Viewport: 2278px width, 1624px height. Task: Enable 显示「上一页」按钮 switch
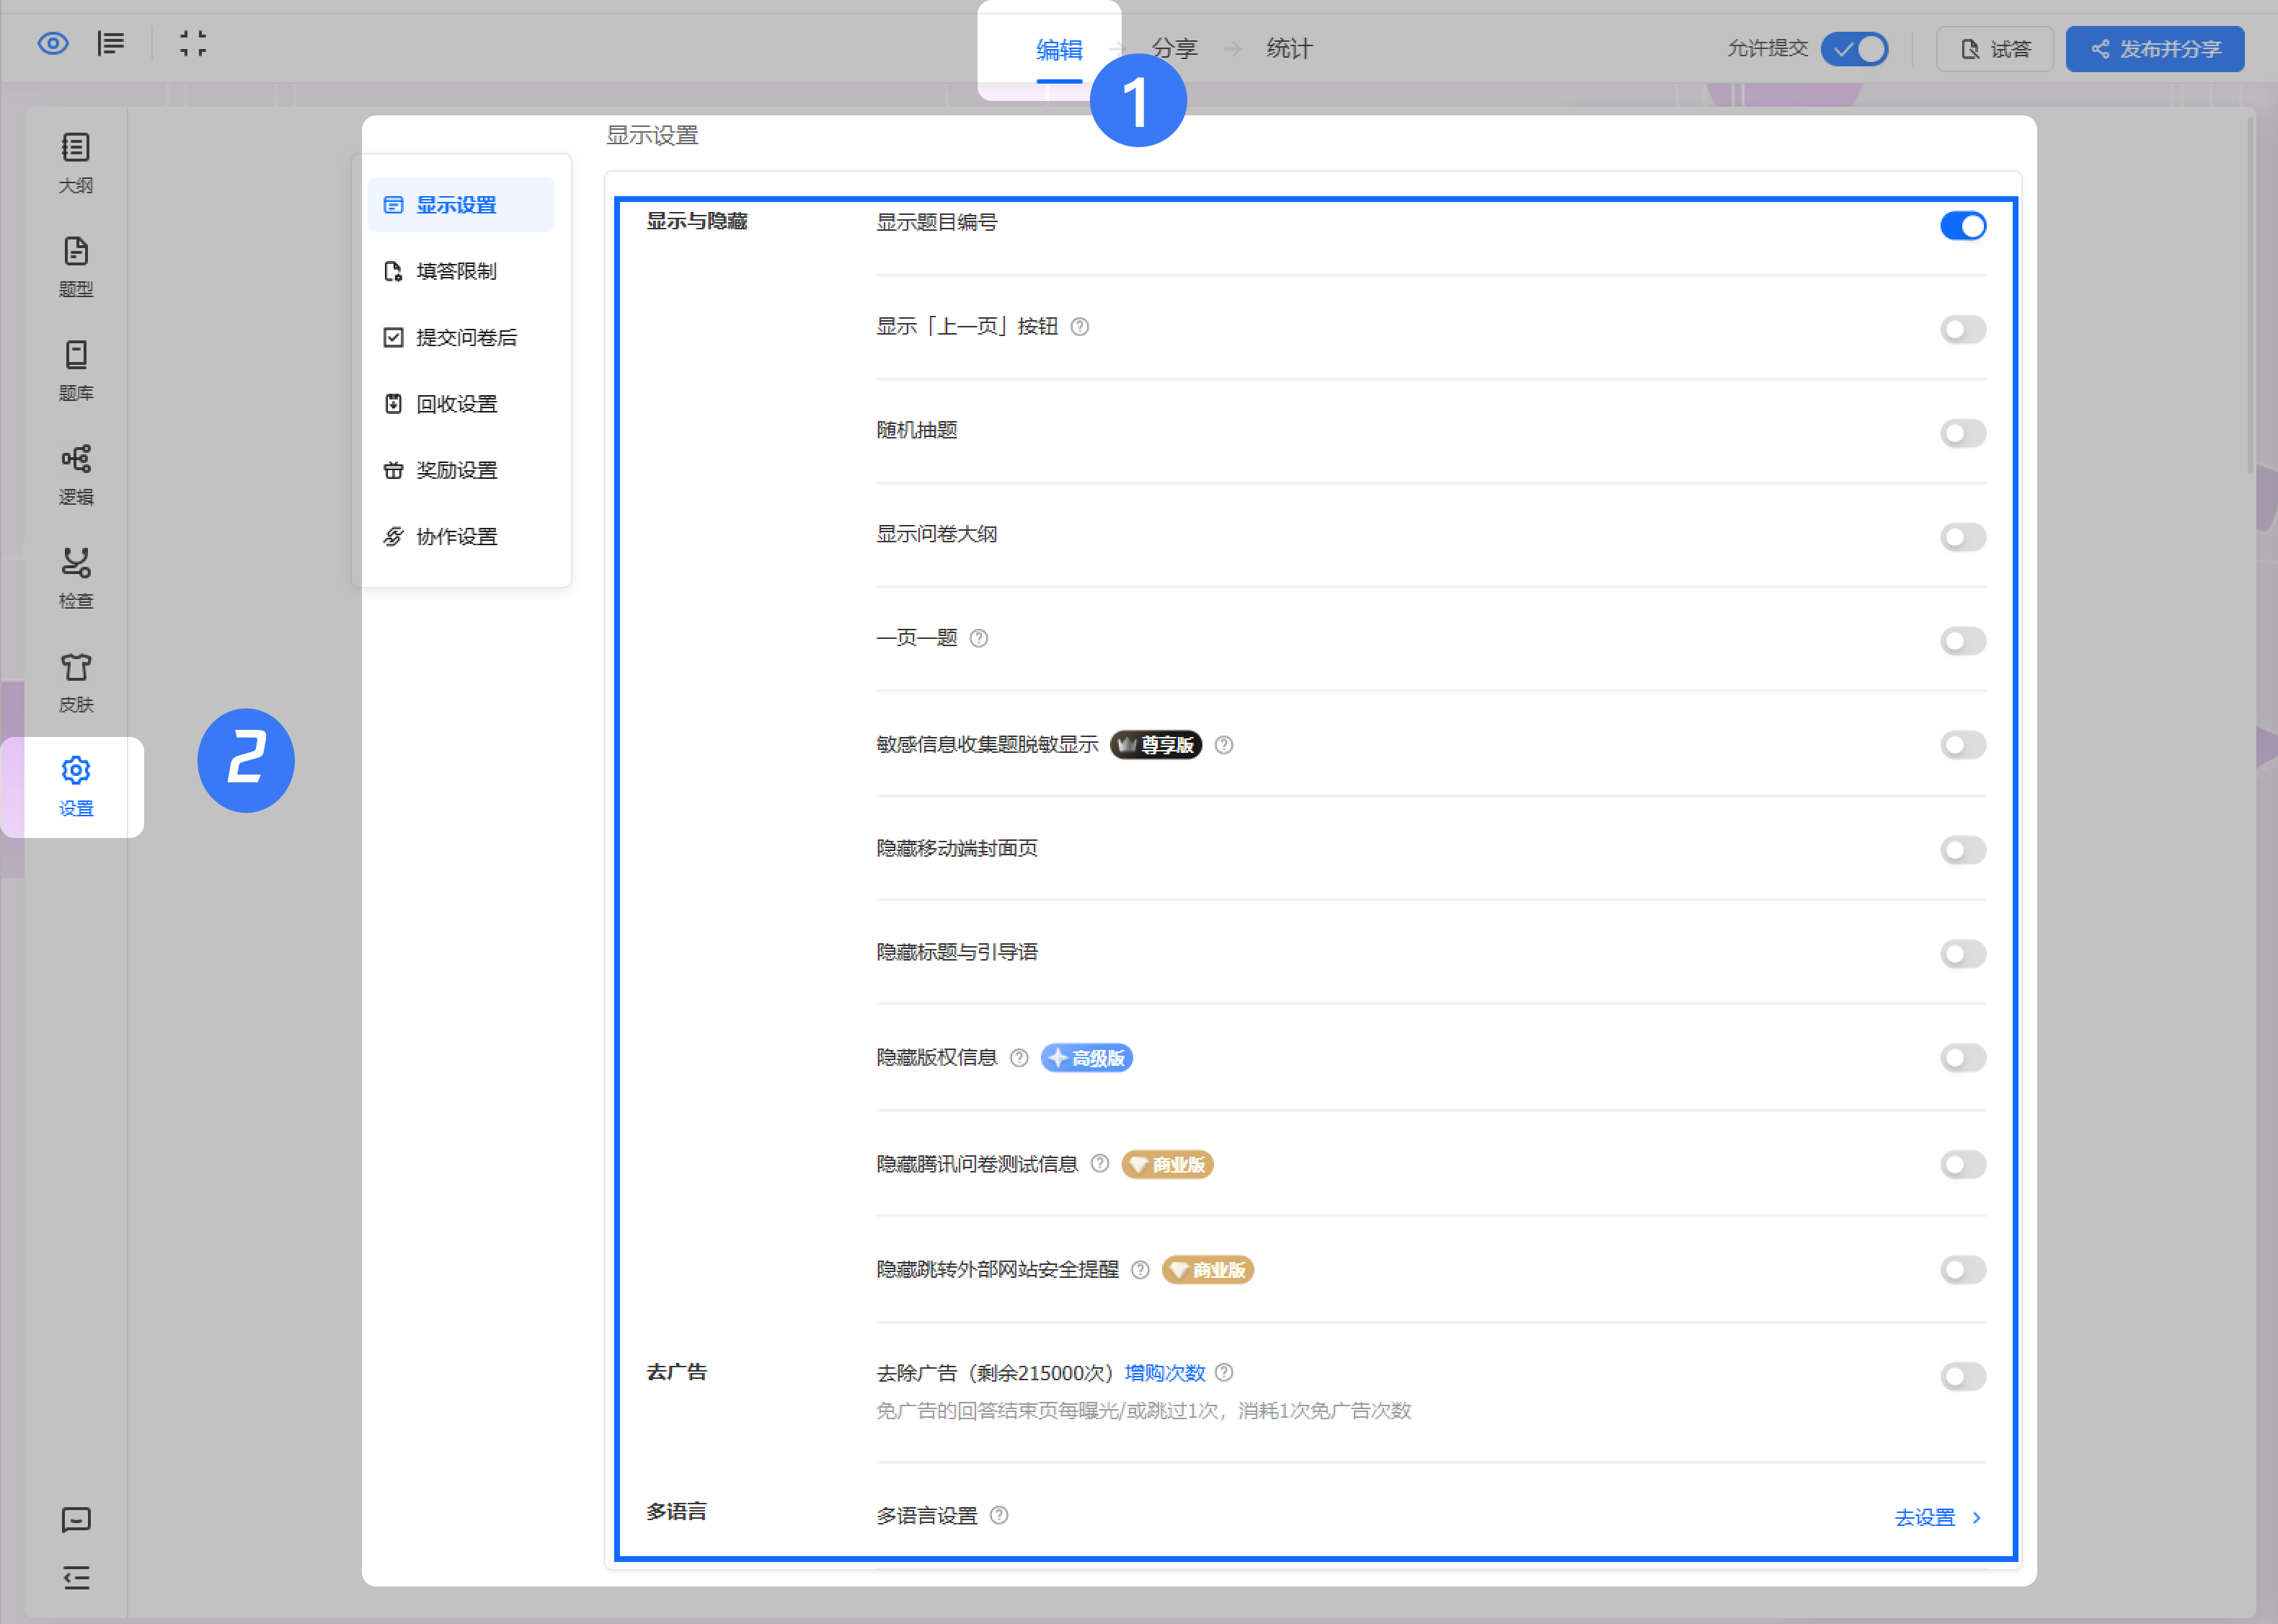1963,330
